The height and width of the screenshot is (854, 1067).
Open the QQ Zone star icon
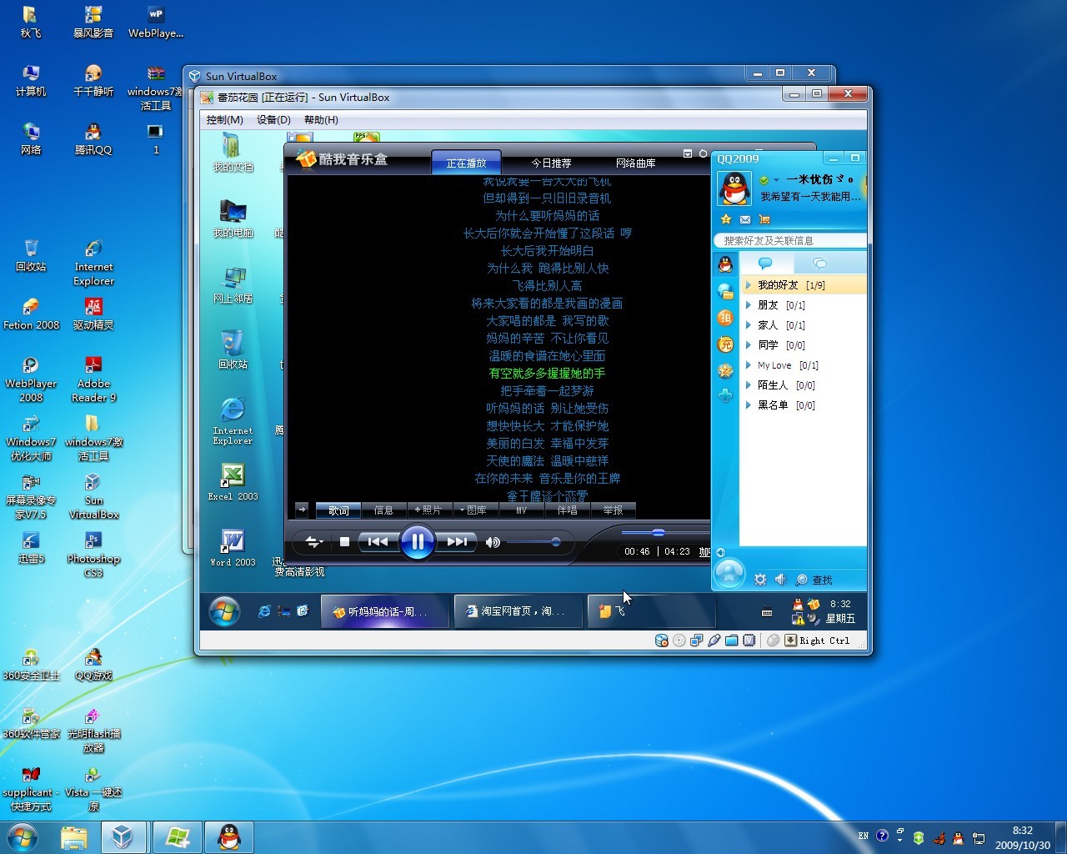tap(726, 219)
